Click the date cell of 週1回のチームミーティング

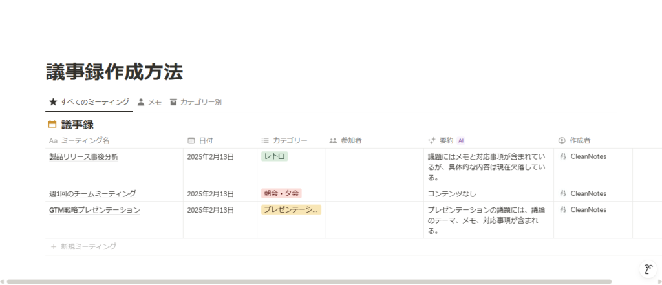(x=220, y=193)
